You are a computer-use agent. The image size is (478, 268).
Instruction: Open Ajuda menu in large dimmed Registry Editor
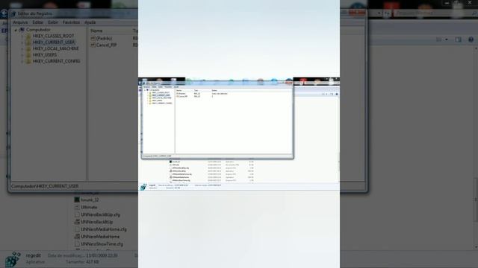click(90, 22)
